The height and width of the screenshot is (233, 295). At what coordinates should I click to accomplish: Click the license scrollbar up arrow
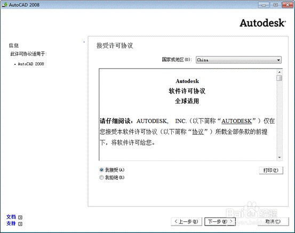280,72
